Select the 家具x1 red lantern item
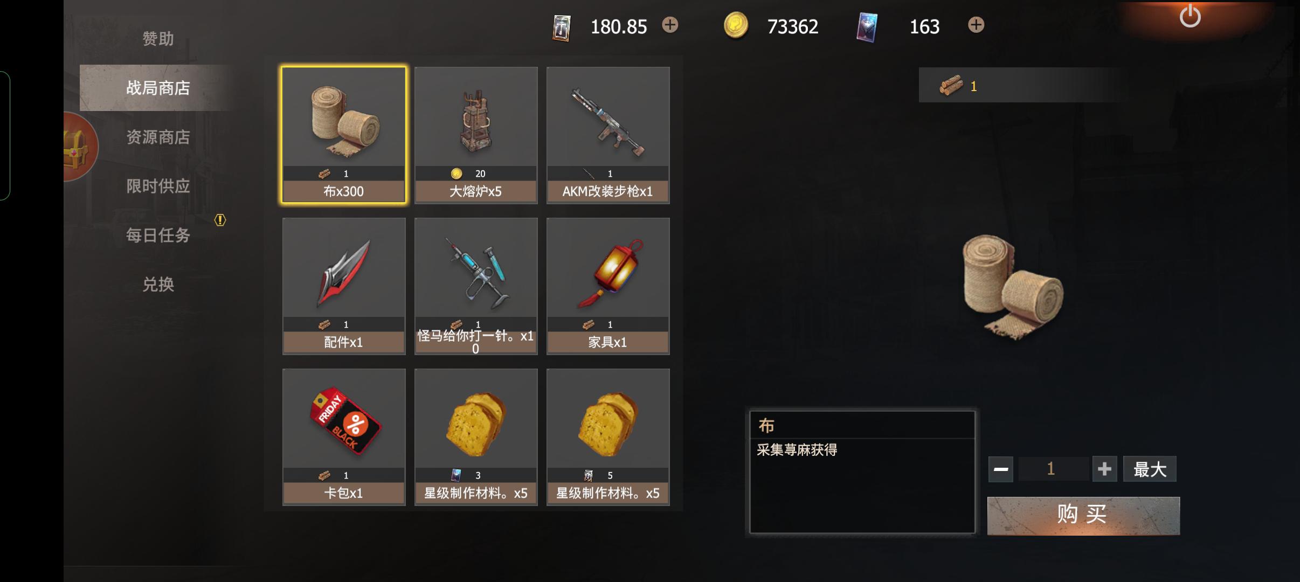Viewport: 1300px width, 582px height. [608, 286]
